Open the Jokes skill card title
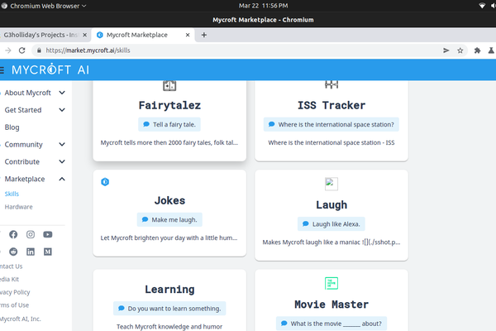The image size is (496, 331). (x=169, y=200)
